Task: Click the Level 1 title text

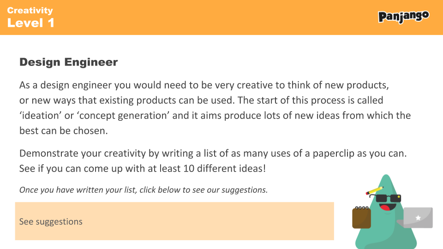Action: [x=30, y=23]
